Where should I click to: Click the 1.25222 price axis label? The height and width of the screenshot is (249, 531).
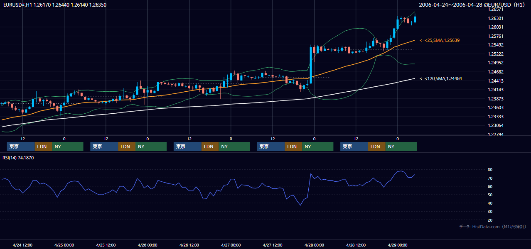point(495,54)
